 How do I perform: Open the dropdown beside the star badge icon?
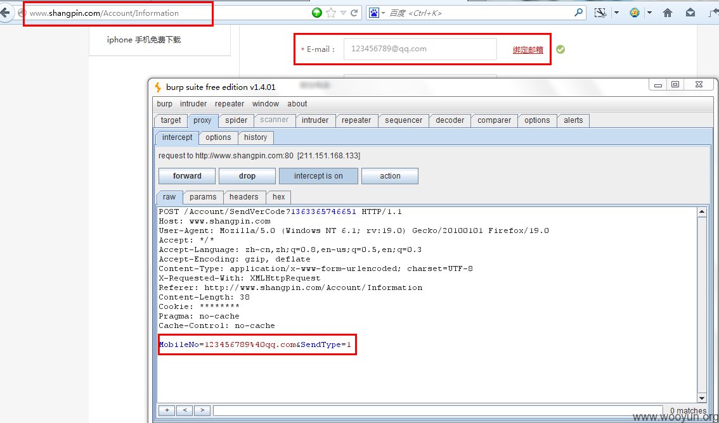[650, 13]
